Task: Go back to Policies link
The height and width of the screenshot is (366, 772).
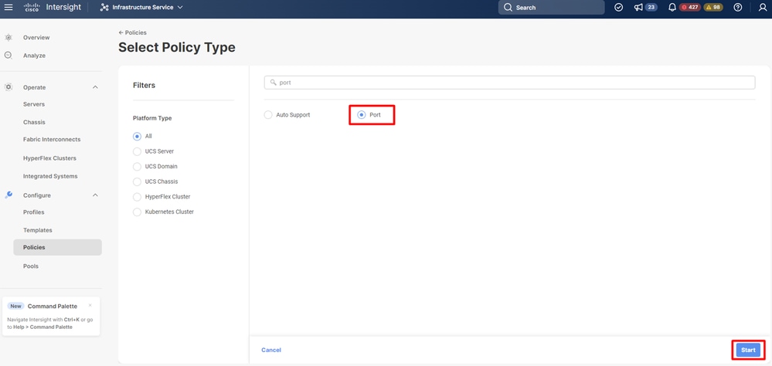Action: [132, 32]
